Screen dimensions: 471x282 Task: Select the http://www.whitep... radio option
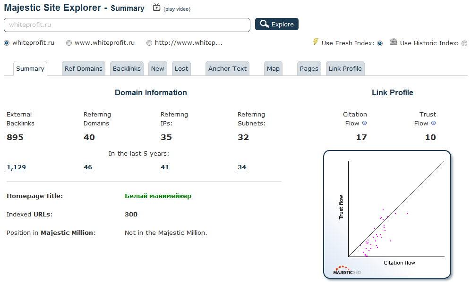pos(149,43)
